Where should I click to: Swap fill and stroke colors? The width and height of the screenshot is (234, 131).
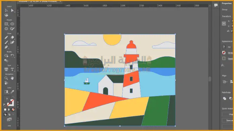click(x=13, y=97)
